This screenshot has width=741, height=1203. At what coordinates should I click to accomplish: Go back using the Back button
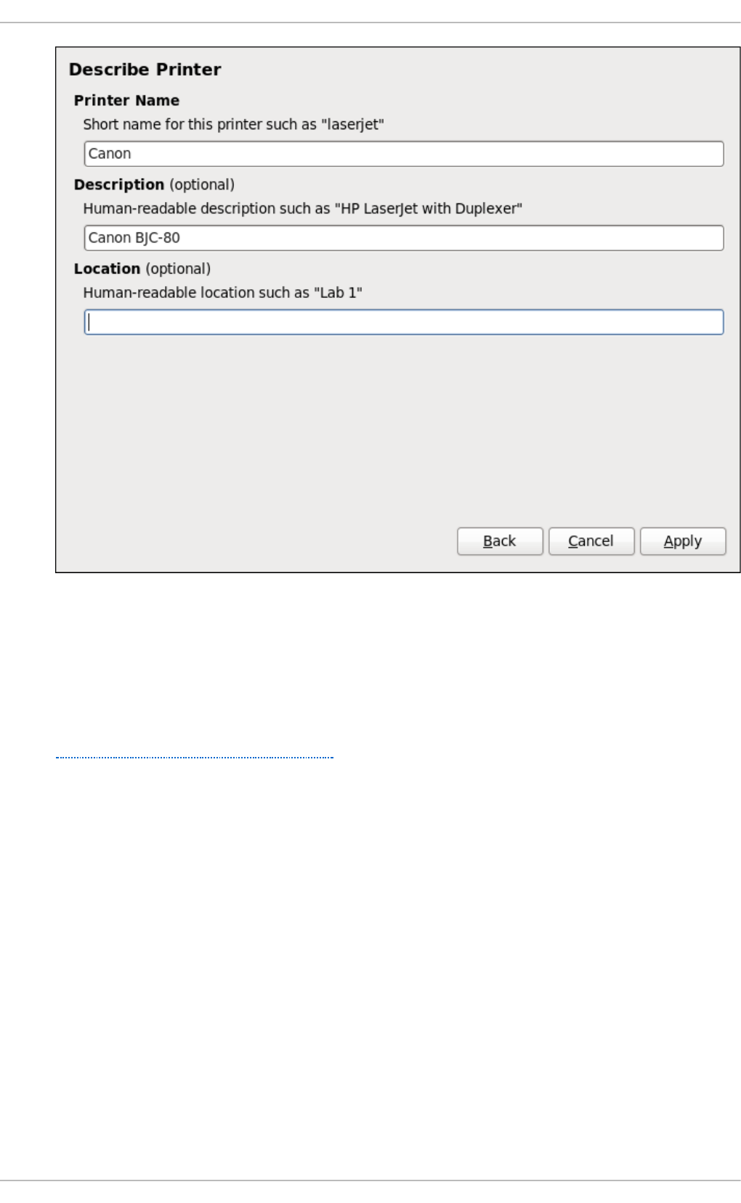click(500, 541)
